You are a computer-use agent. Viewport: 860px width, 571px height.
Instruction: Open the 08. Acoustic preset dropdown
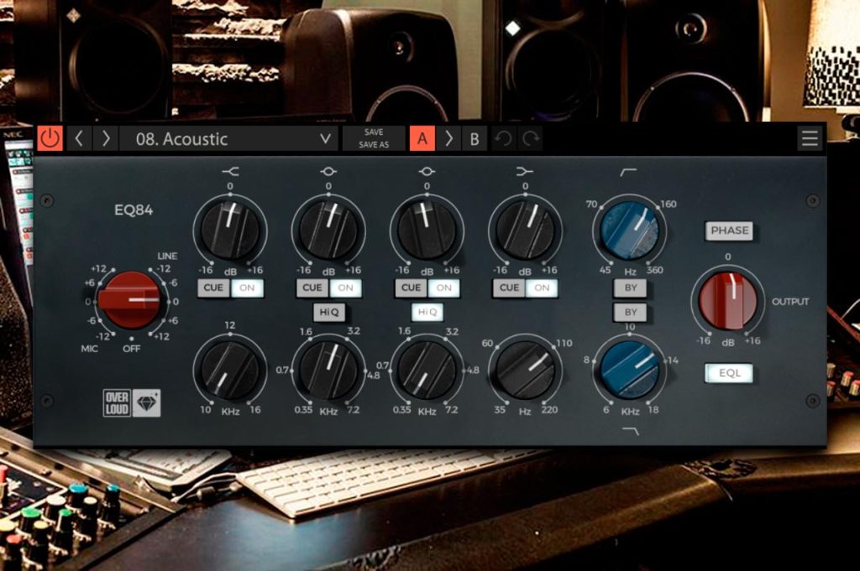point(228,138)
